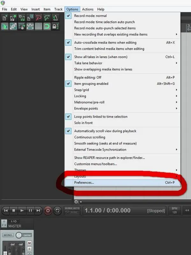Toggle the metronome toolbar icon
The width and height of the screenshot is (191, 255).
[x=55, y=18]
